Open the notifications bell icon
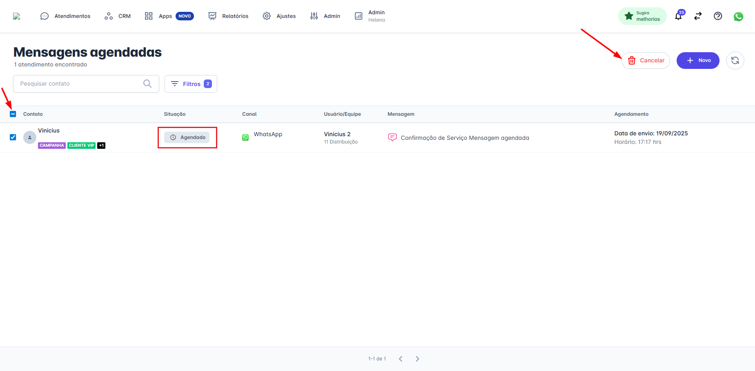Viewport: 755px width, 371px height. [x=678, y=16]
